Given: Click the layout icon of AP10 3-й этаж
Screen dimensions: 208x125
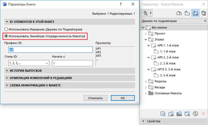Looking at the screenshot, I should click(154, 69).
